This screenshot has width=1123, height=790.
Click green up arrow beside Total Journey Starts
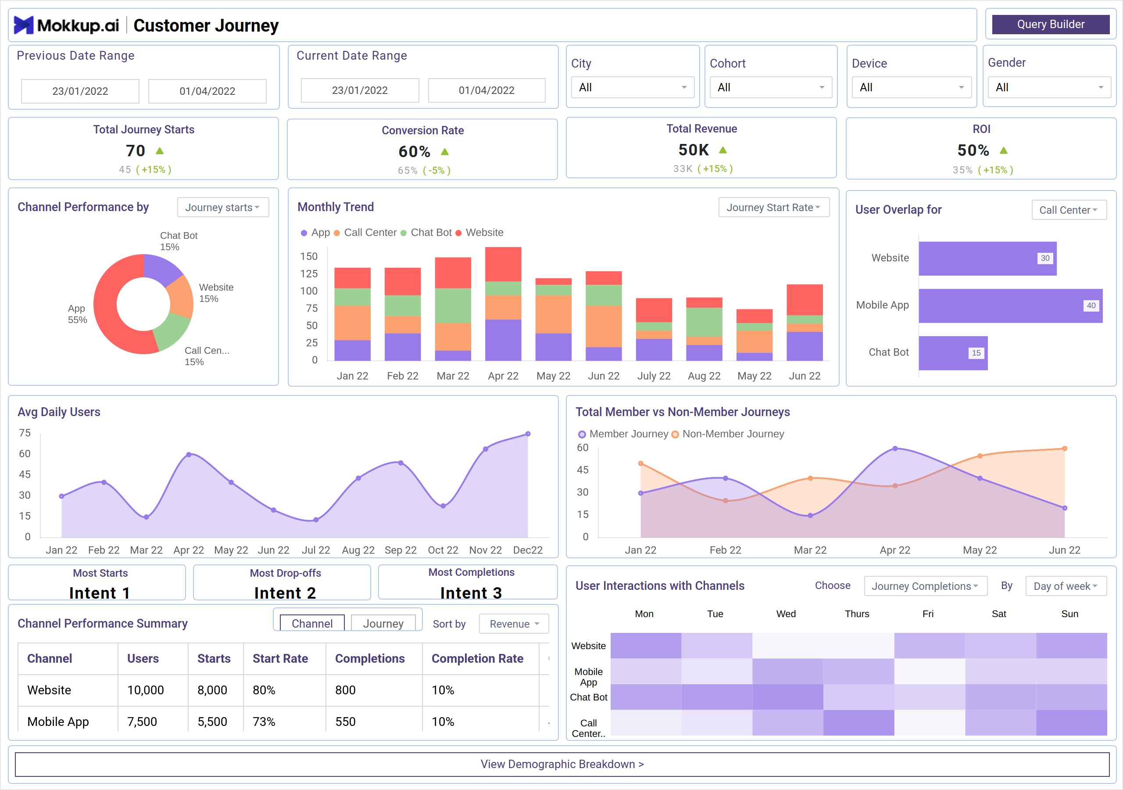pos(159,151)
